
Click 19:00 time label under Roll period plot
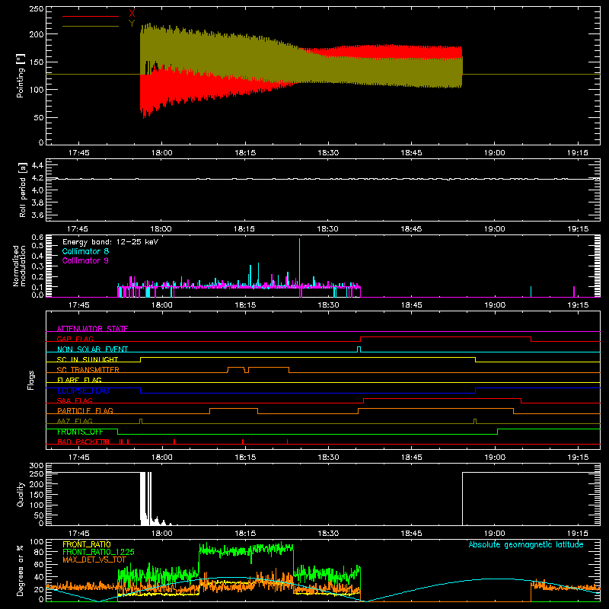pos(494,229)
